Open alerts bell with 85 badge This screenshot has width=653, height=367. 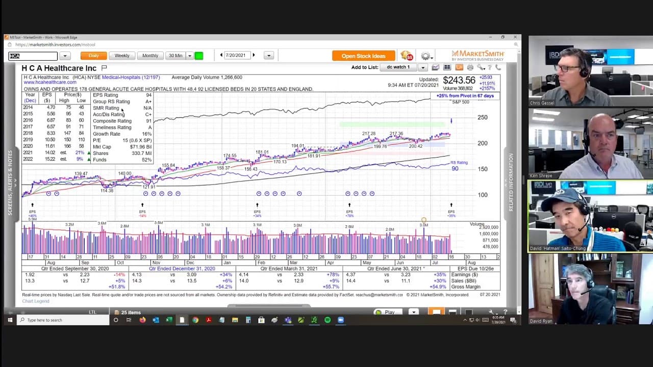click(406, 56)
